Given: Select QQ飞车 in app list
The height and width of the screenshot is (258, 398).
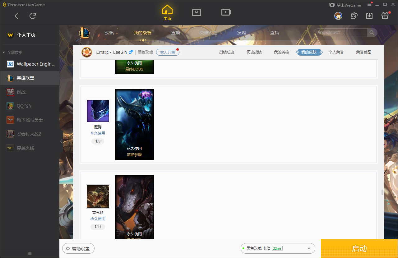Looking at the screenshot, I should point(30,106).
